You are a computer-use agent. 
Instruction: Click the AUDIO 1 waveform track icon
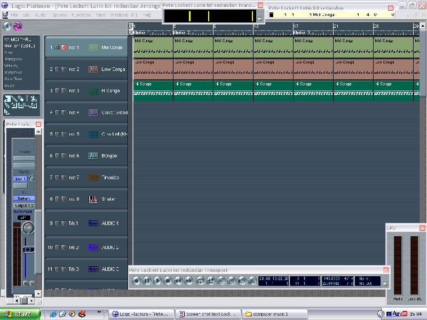pos(93,223)
